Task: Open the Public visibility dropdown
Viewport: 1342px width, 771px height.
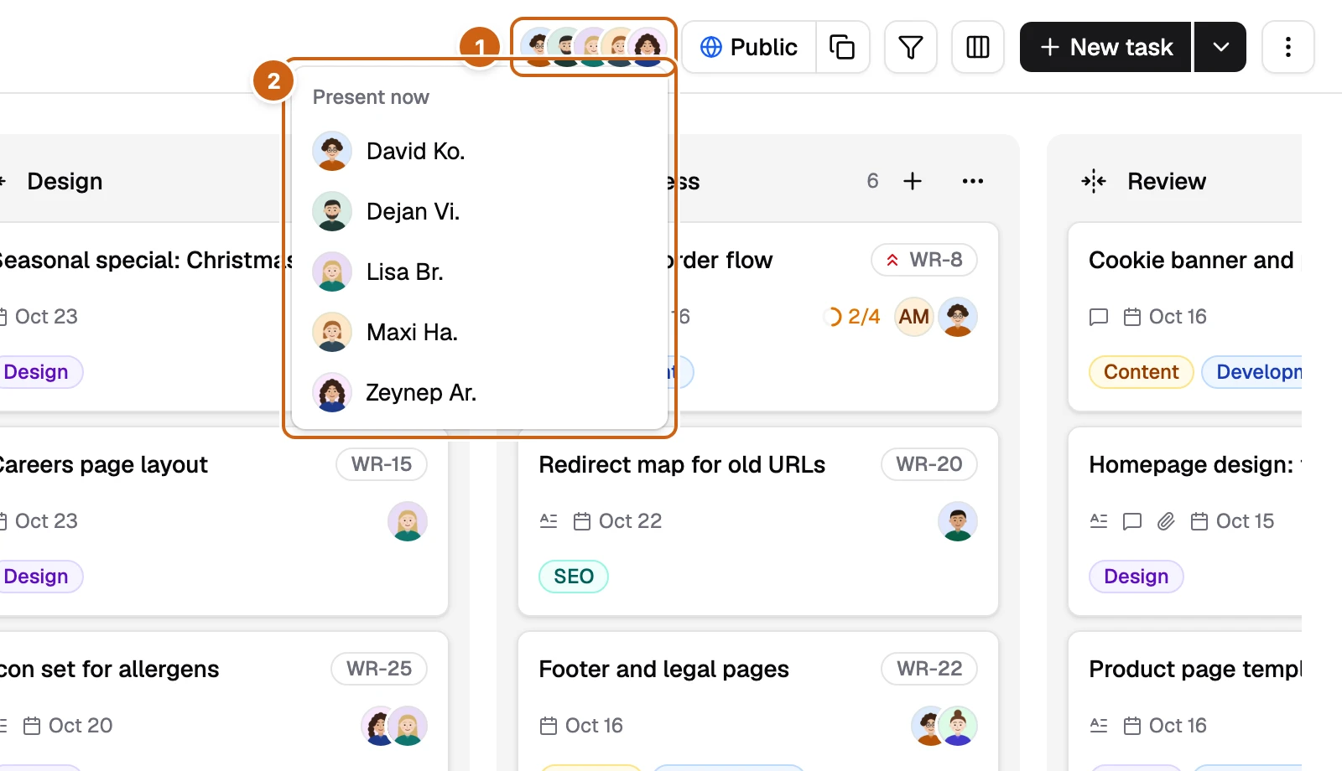Action: 749,47
